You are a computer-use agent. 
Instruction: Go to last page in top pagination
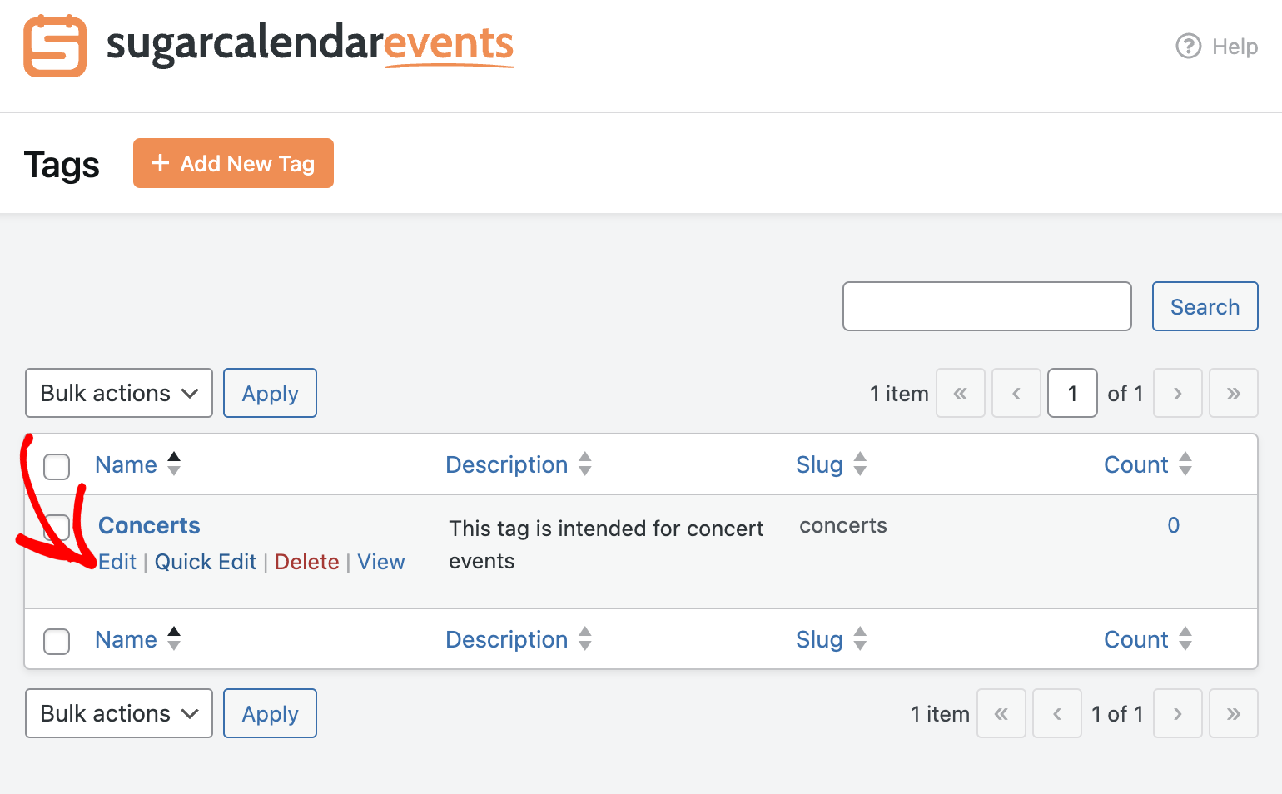1234,393
